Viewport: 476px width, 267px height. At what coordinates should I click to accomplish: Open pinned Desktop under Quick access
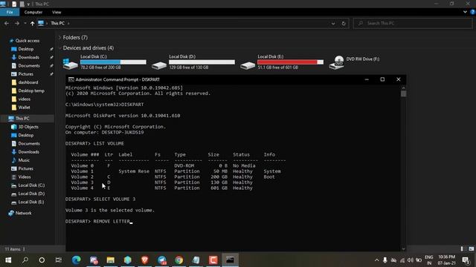pyautogui.click(x=26, y=49)
